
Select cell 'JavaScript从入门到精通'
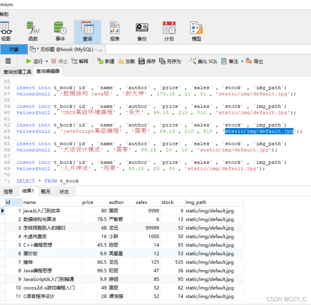pyautogui.click(x=52, y=279)
